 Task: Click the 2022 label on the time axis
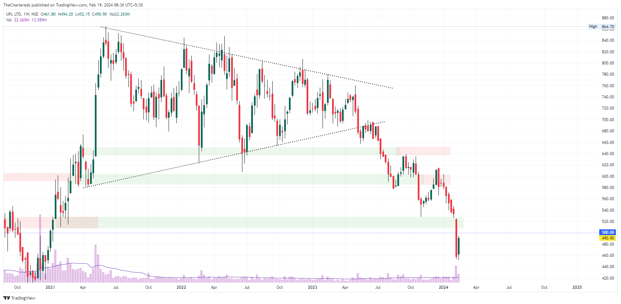(182, 287)
